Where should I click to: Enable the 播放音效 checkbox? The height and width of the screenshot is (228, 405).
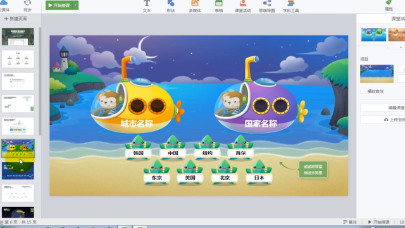363,91
